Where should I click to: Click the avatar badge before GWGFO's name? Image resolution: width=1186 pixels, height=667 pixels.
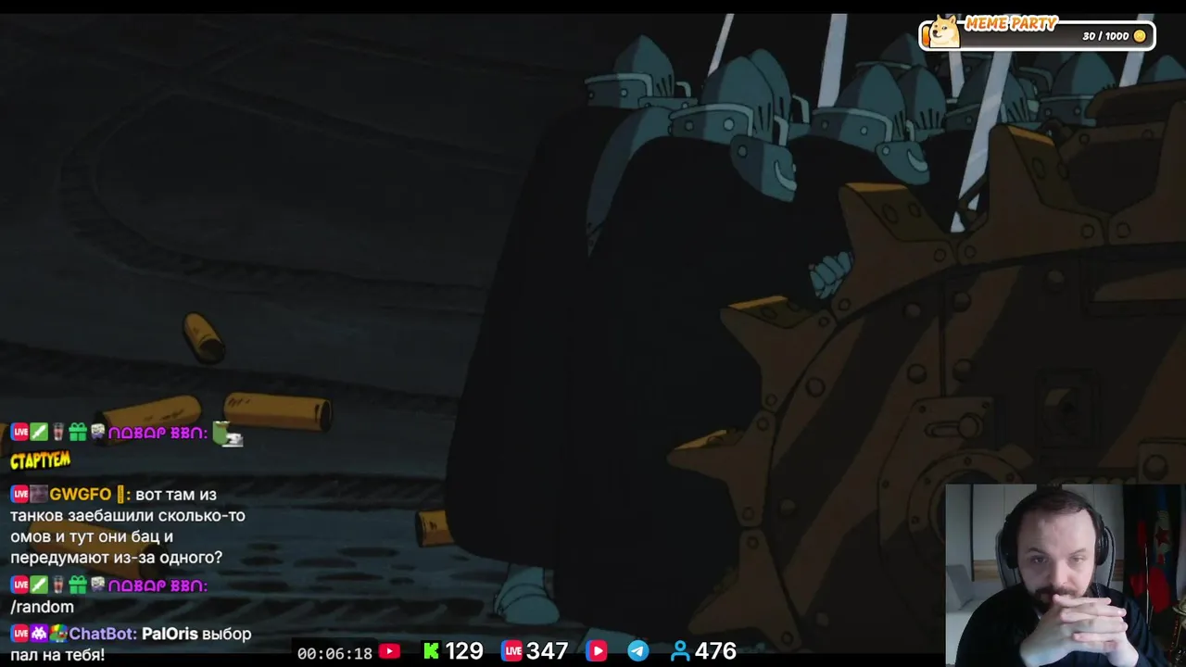coord(38,494)
